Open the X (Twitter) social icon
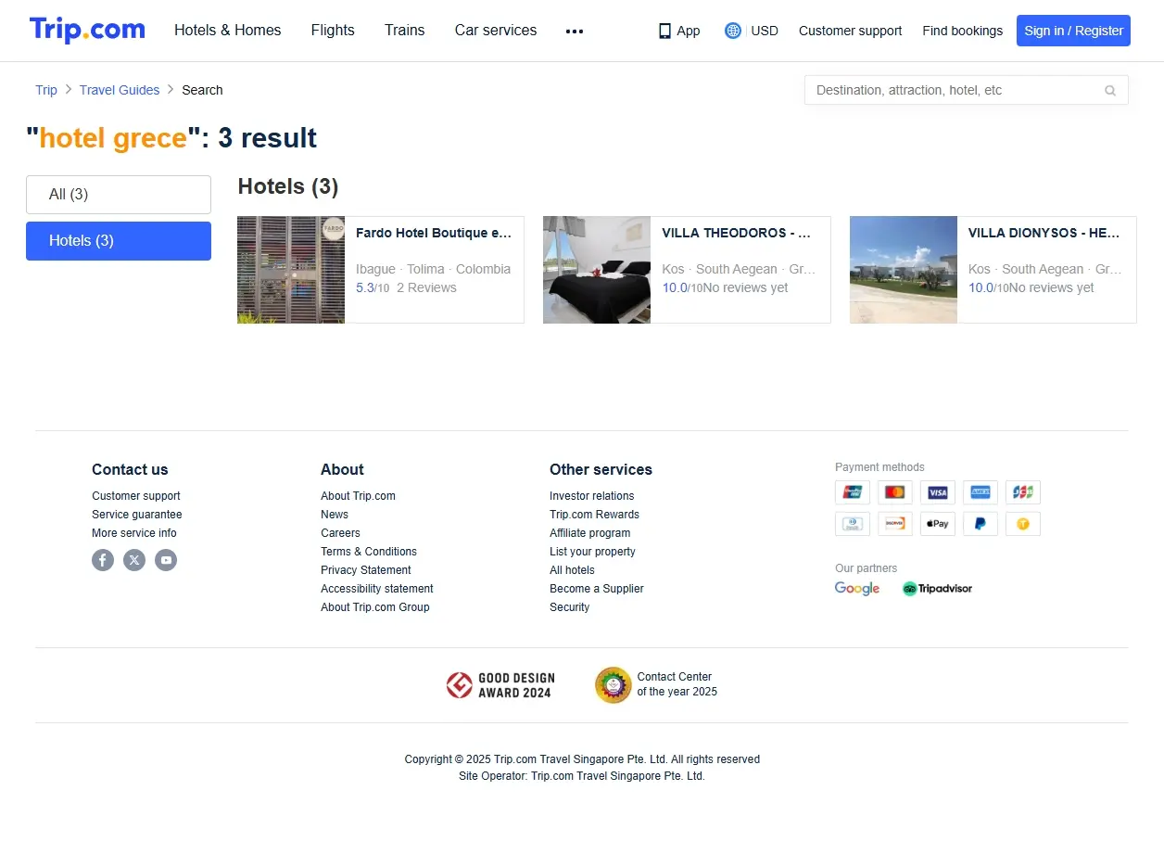The width and height of the screenshot is (1164, 854). click(134, 560)
